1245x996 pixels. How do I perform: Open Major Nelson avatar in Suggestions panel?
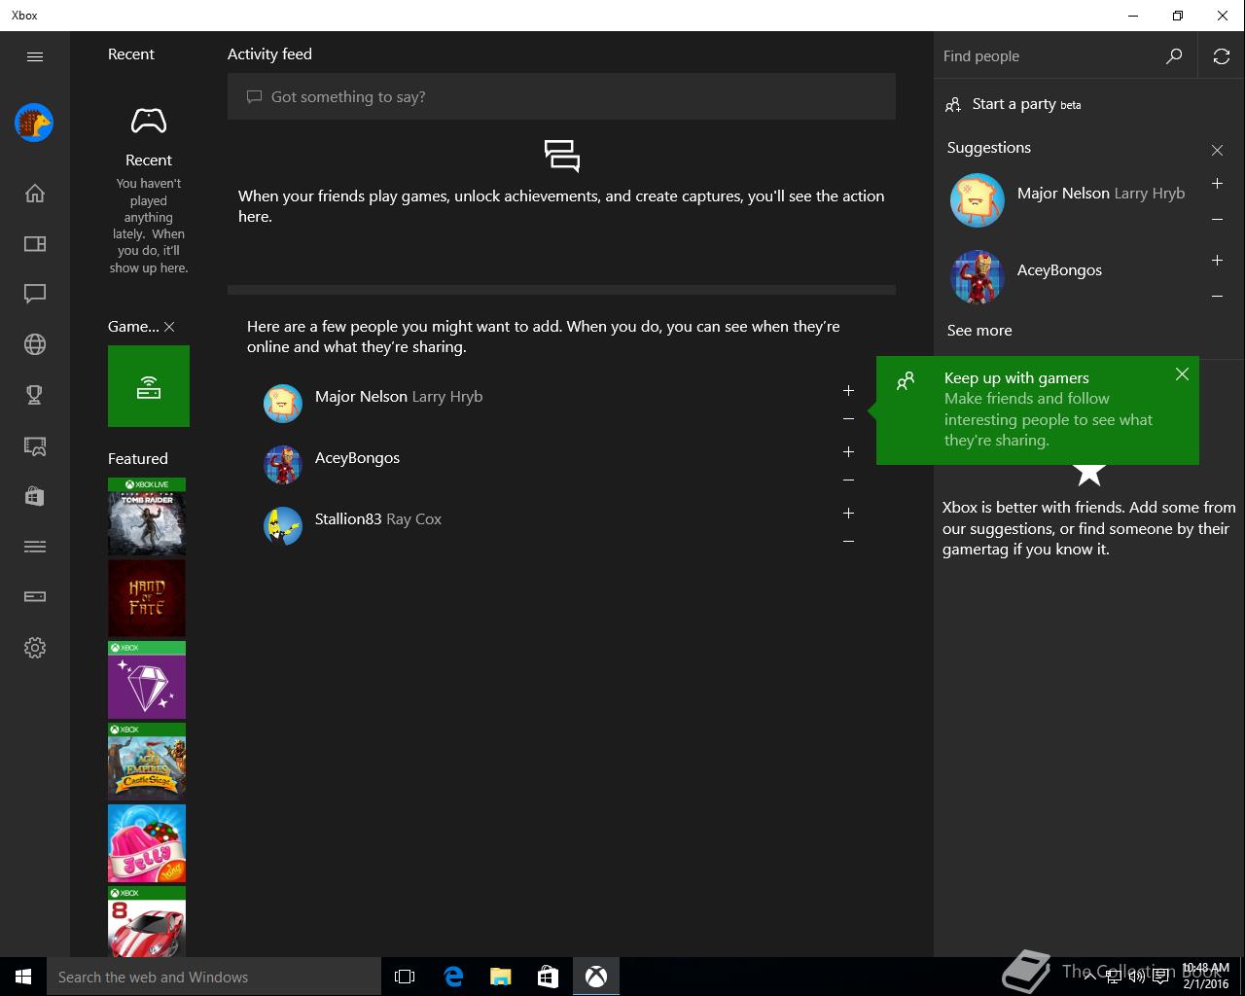point(977,200)
